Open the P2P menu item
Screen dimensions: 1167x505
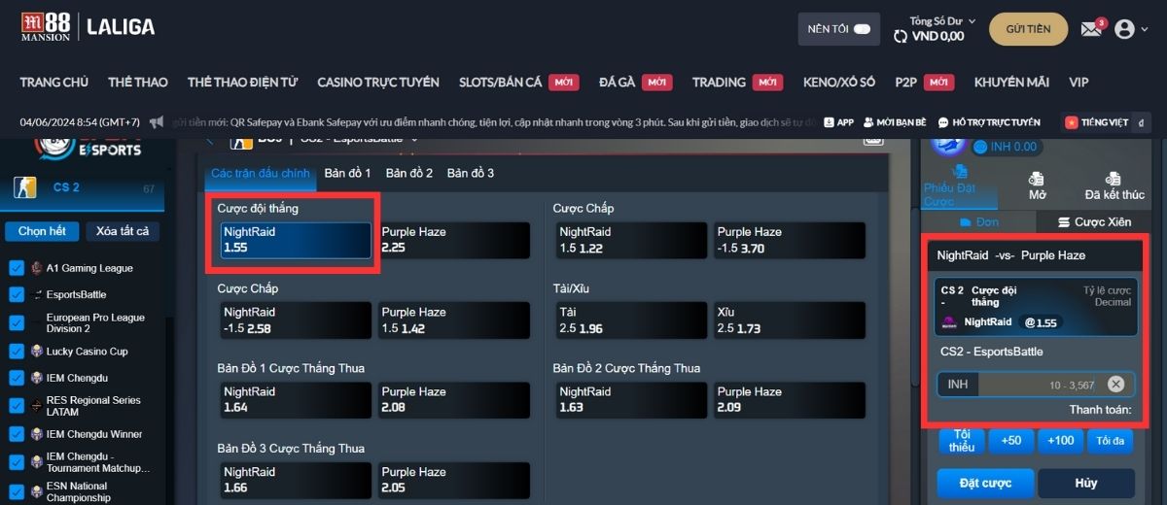pyautogui.click(x=906, y=83)
